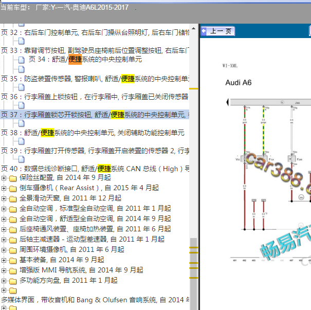This screenshot has width=311, height=310.
Task: Select 周围环境摄像机, 自 2011 年 6 月起
Action: [71, 249]
